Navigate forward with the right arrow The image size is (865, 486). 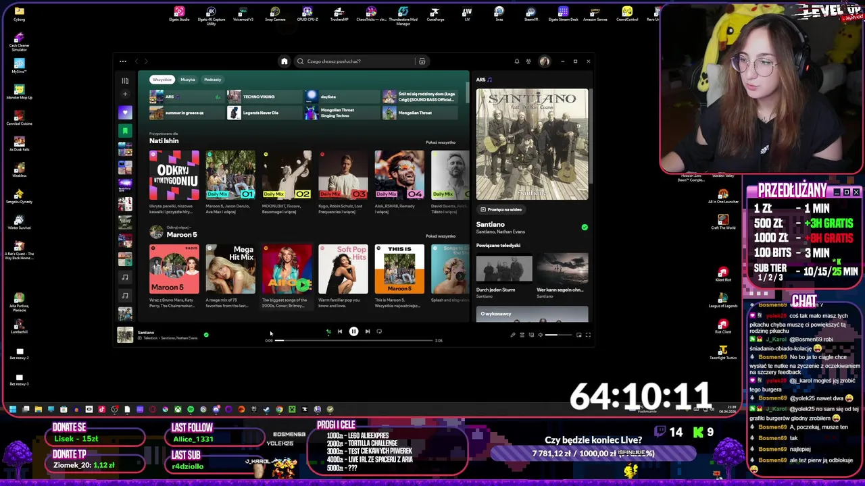point(146,61)
